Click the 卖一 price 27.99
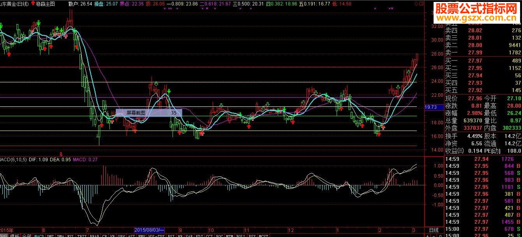Screen dimensions: 522x237 coord(475,52)
